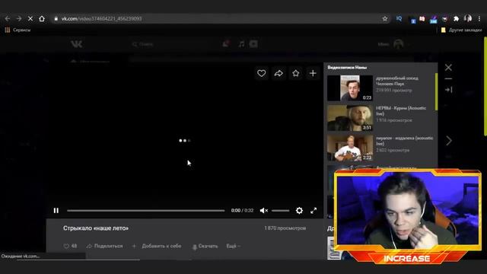Open video settings gear
487x274 pixels.
pyautogui.click(x=299, y=211)
